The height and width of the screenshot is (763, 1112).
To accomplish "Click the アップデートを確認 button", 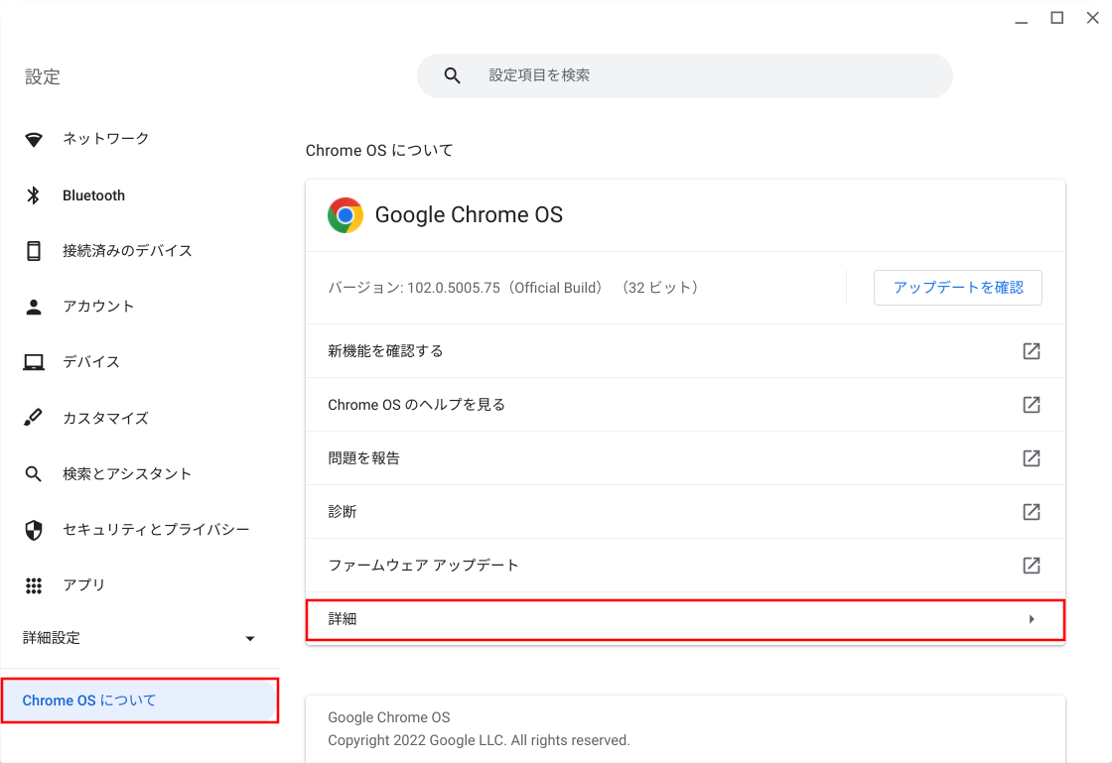I will [957, 287].
